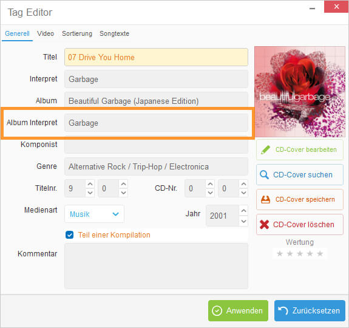Open the Sortierung tab
The width and height of the screenshot is (349, 328).
[77, 33]
